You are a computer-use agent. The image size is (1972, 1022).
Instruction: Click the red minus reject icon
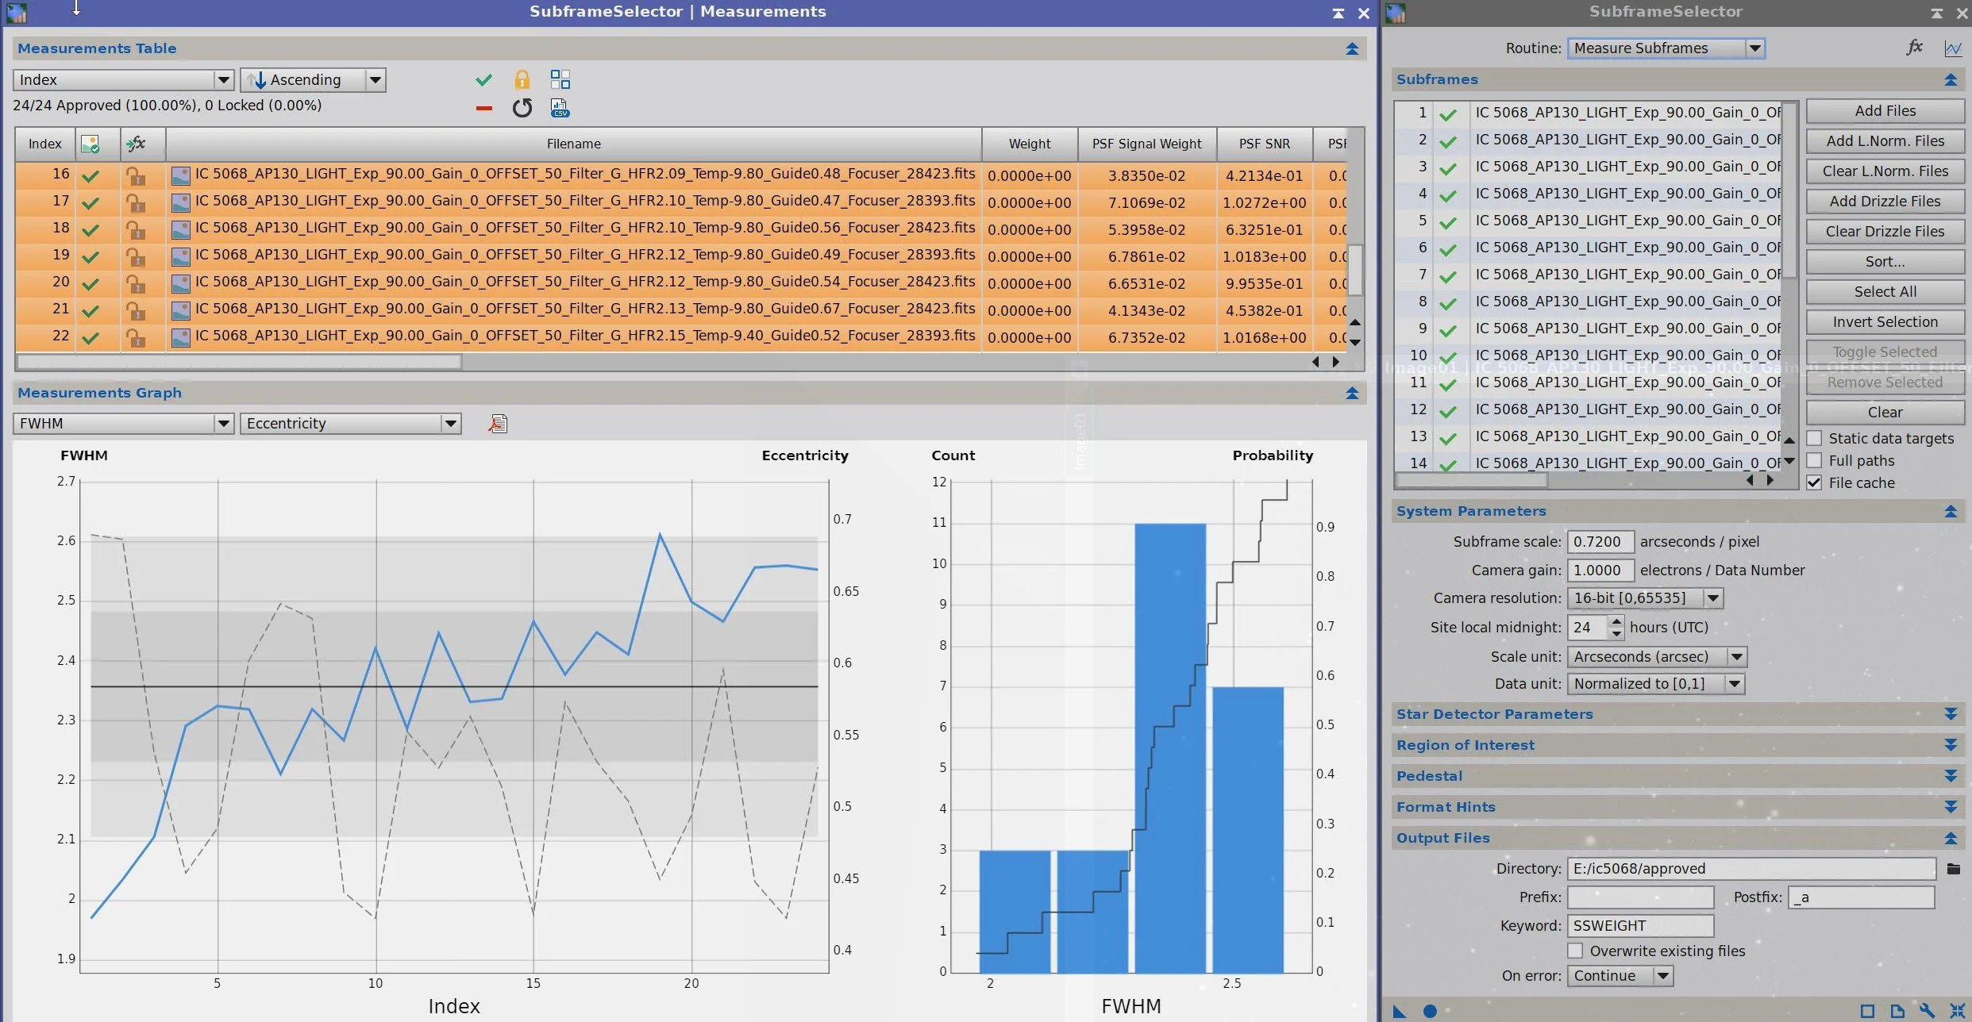click(483, 108)
